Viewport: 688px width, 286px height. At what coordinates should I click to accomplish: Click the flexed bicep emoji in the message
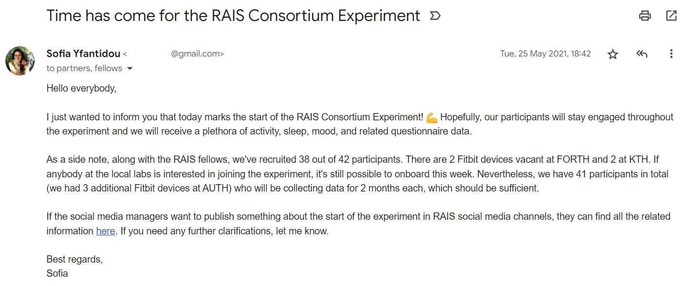pos(431,117)
